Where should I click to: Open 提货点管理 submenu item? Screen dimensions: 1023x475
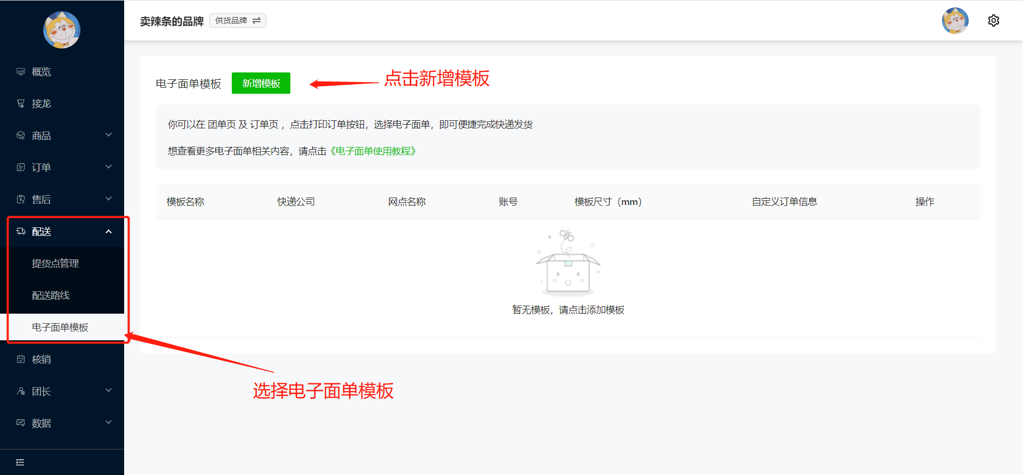point(62,263)
